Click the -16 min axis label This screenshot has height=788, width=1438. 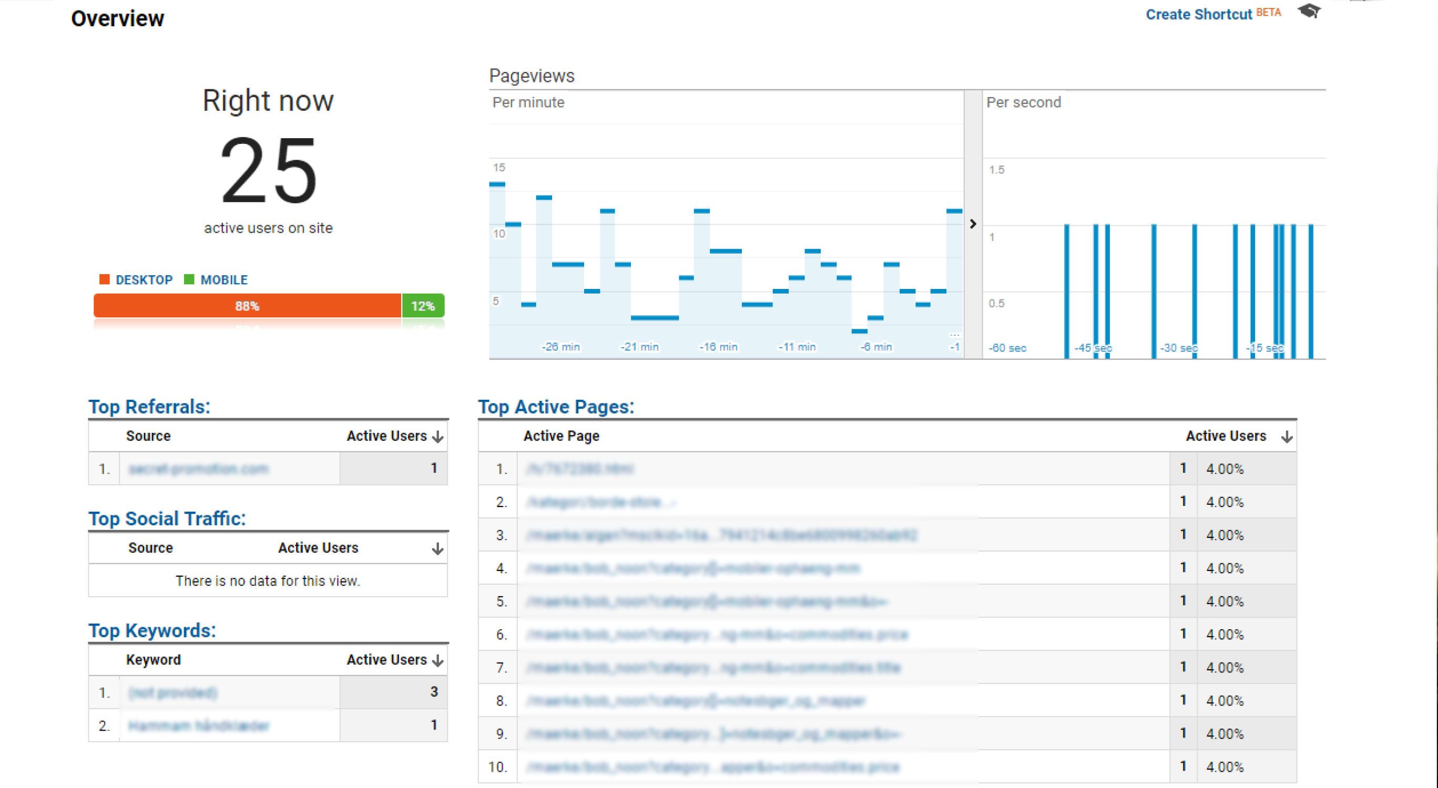pyautogui.click(x=718, y=347)
